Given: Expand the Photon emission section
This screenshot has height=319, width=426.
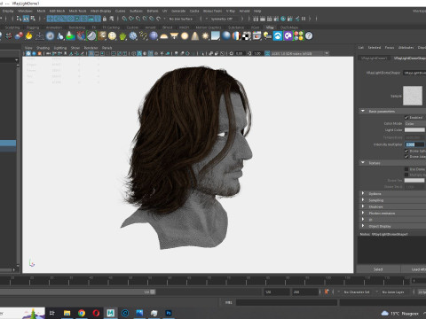Looking at the screenshot, I should pyautogui.click(x=363, y=213).
